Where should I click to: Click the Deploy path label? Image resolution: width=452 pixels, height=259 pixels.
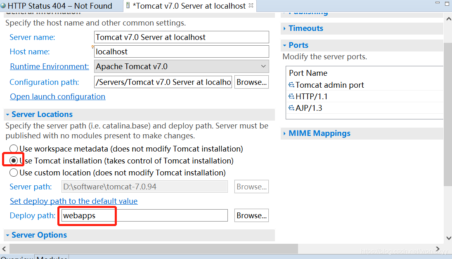33,216
